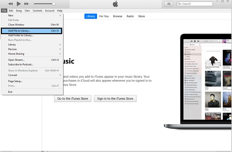Choose Subscribe to Podcast
The height and width of the screenshot is (152, 232).
(32, 64)
